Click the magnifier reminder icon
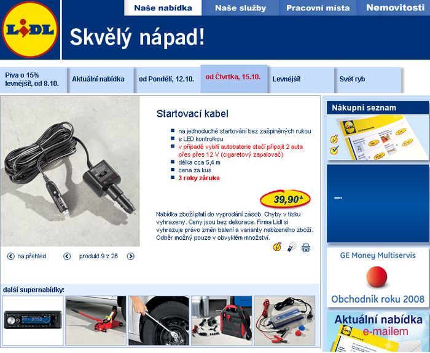This screenshot has width=430, height=353. pos(292,247)
